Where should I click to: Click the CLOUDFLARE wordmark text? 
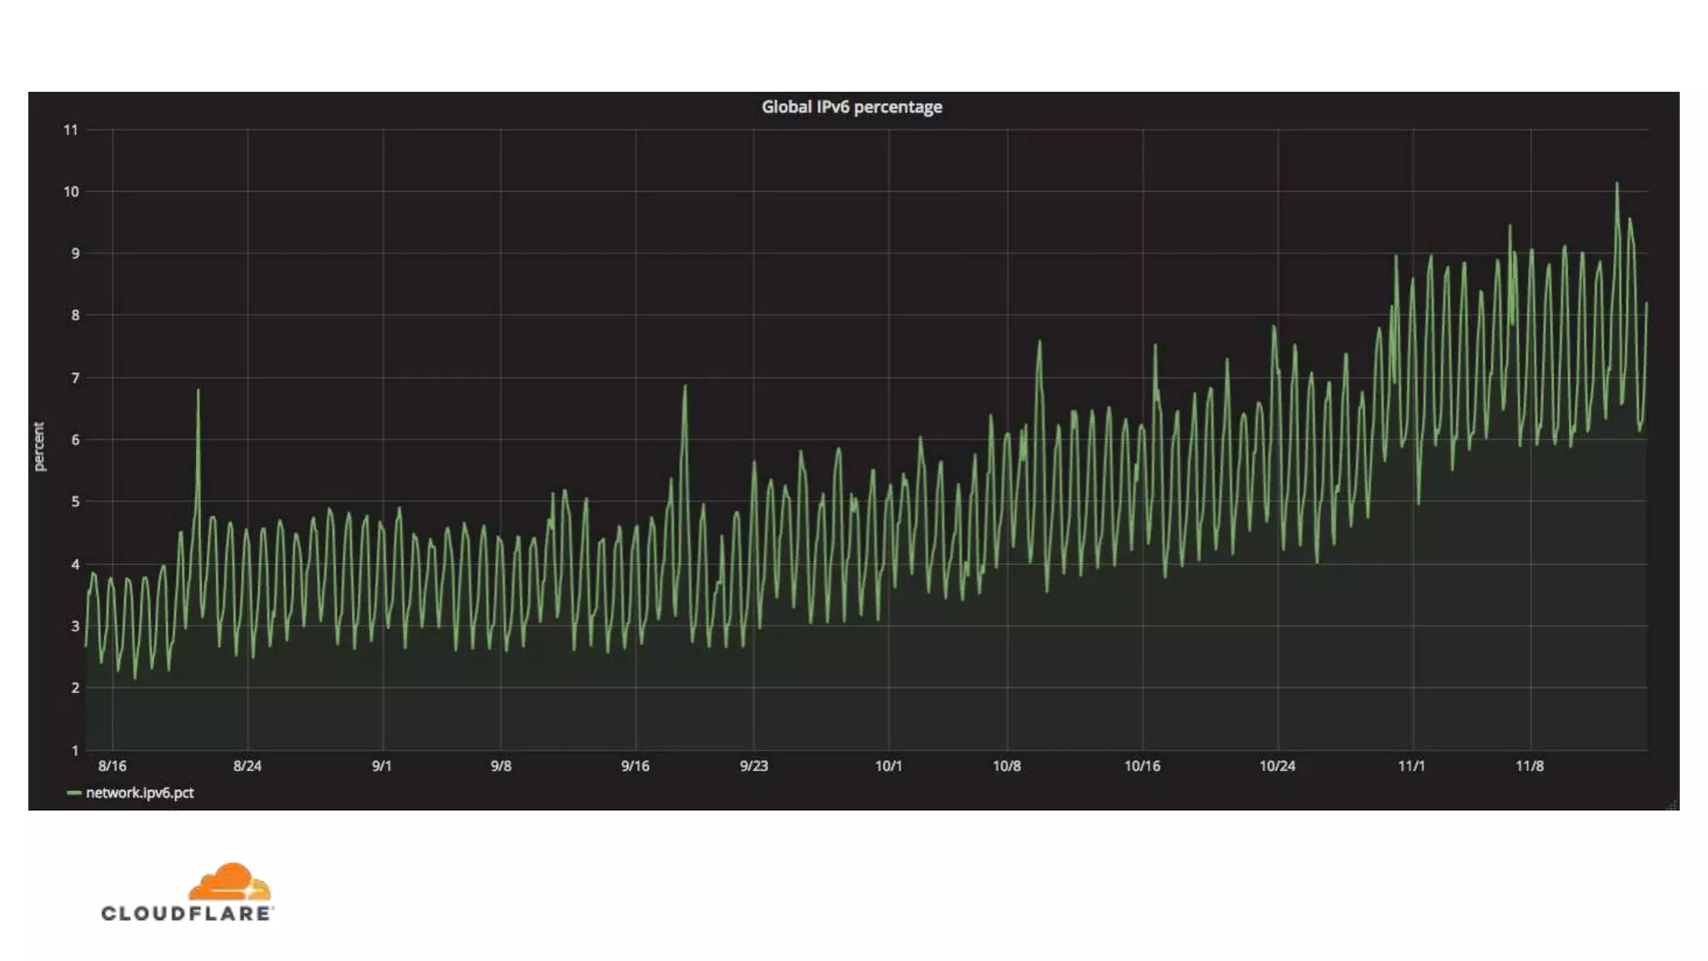pos(187,913)
